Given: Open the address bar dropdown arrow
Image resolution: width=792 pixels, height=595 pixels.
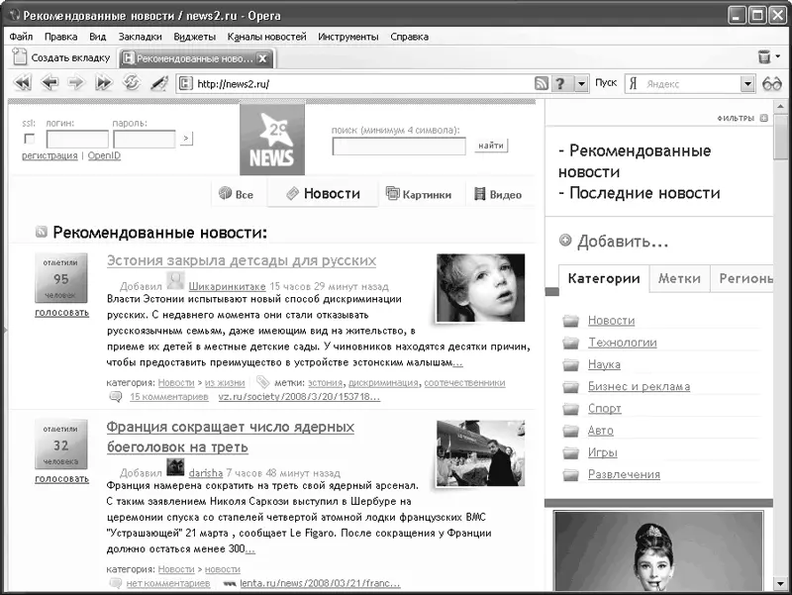Looking at the screenshot, I should click(x=581, y=83).
